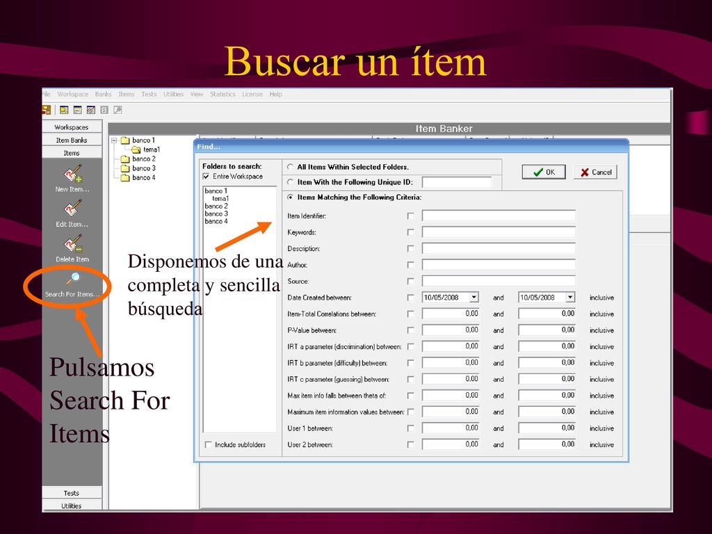Click the banco 4 folder icon in tree
The height and width of the screenshot is (534, 712).
125,177
